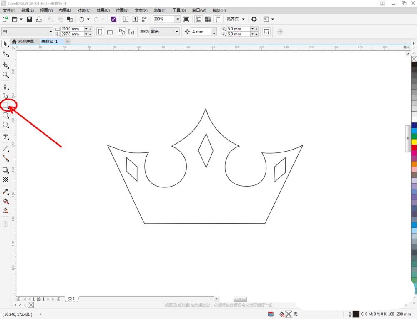Image resolution: width=417 pixels, height=319 pixels.
Task: Expand the 贴齐 snap-to dropdown
Action: tap(243, 19)
